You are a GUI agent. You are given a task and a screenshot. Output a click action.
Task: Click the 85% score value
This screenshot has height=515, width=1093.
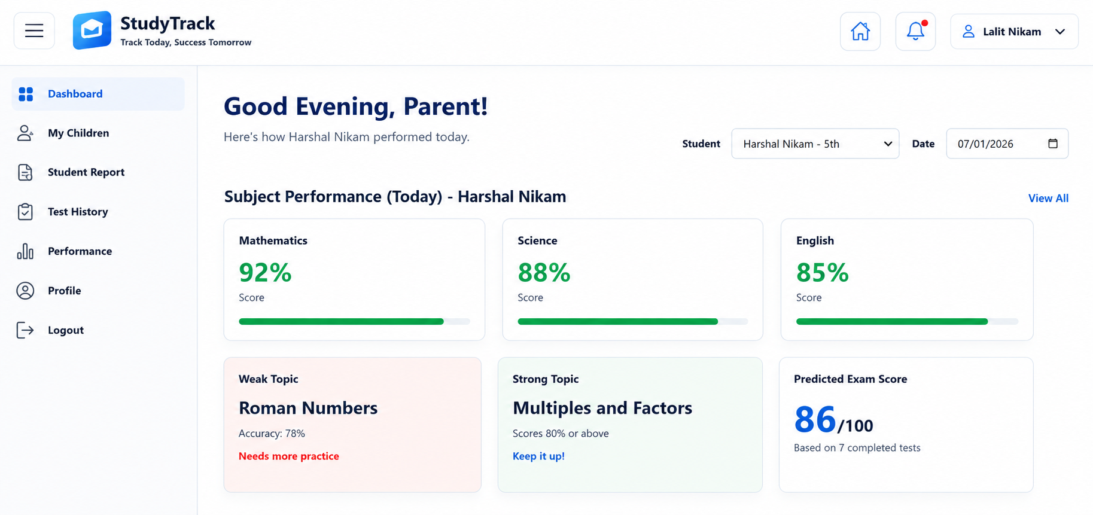(x=822, y=273)
